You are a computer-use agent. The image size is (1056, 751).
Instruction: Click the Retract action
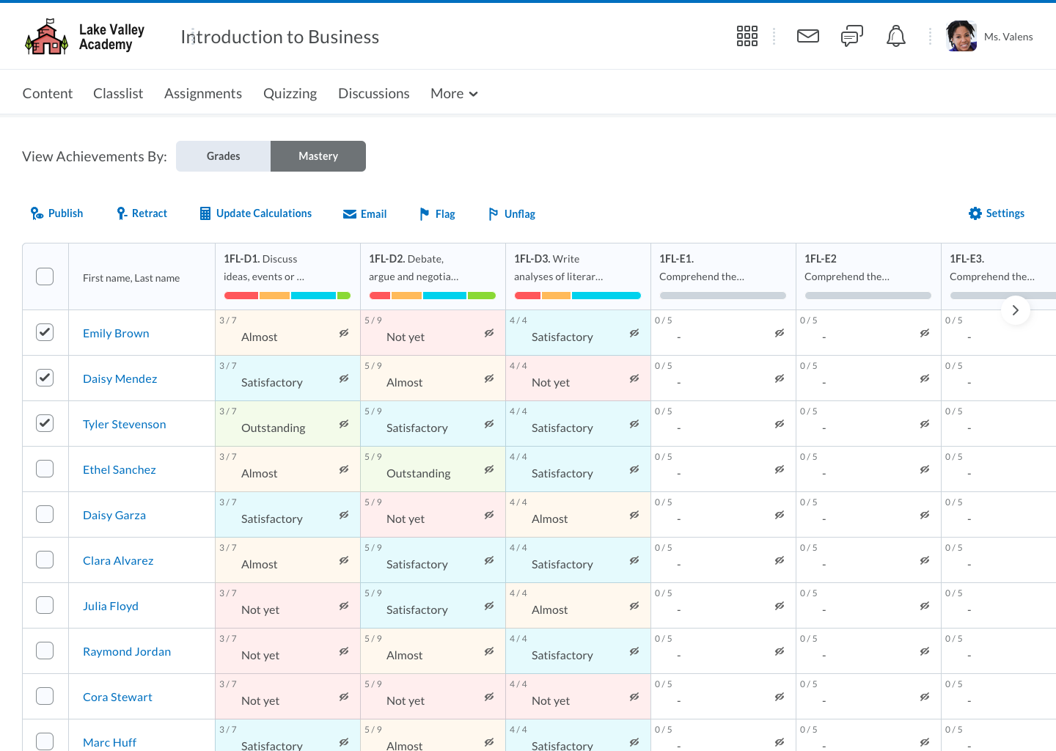point(122,213)
